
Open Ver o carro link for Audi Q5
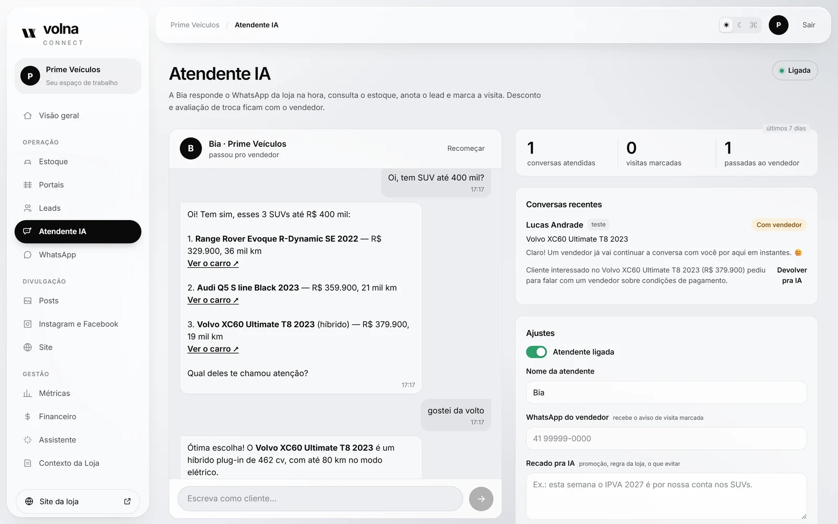tap(213, 300)
